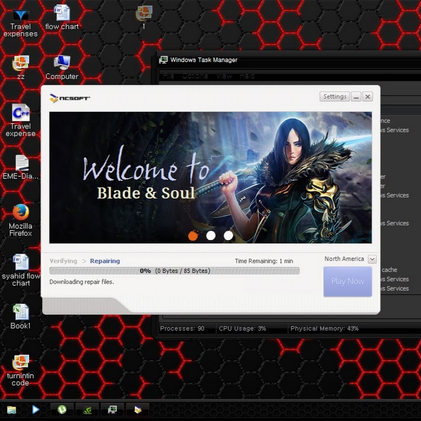Open the Travel expense C++ file

[x=21, y=120]
